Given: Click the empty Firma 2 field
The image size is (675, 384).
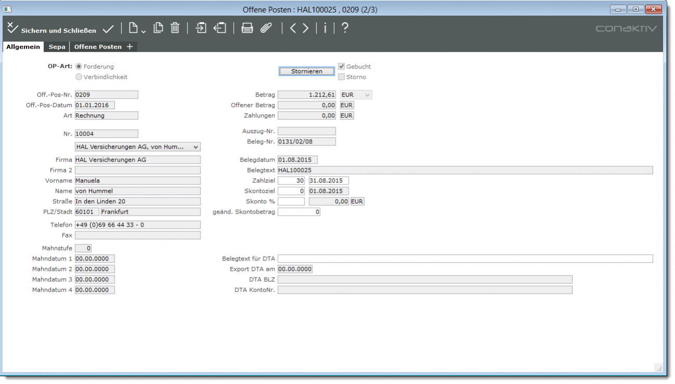Looking at the screenshot, I should tap(138, 170).
